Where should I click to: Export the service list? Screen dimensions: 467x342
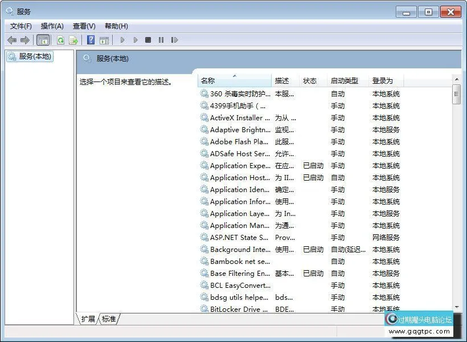tap(72, 40)
